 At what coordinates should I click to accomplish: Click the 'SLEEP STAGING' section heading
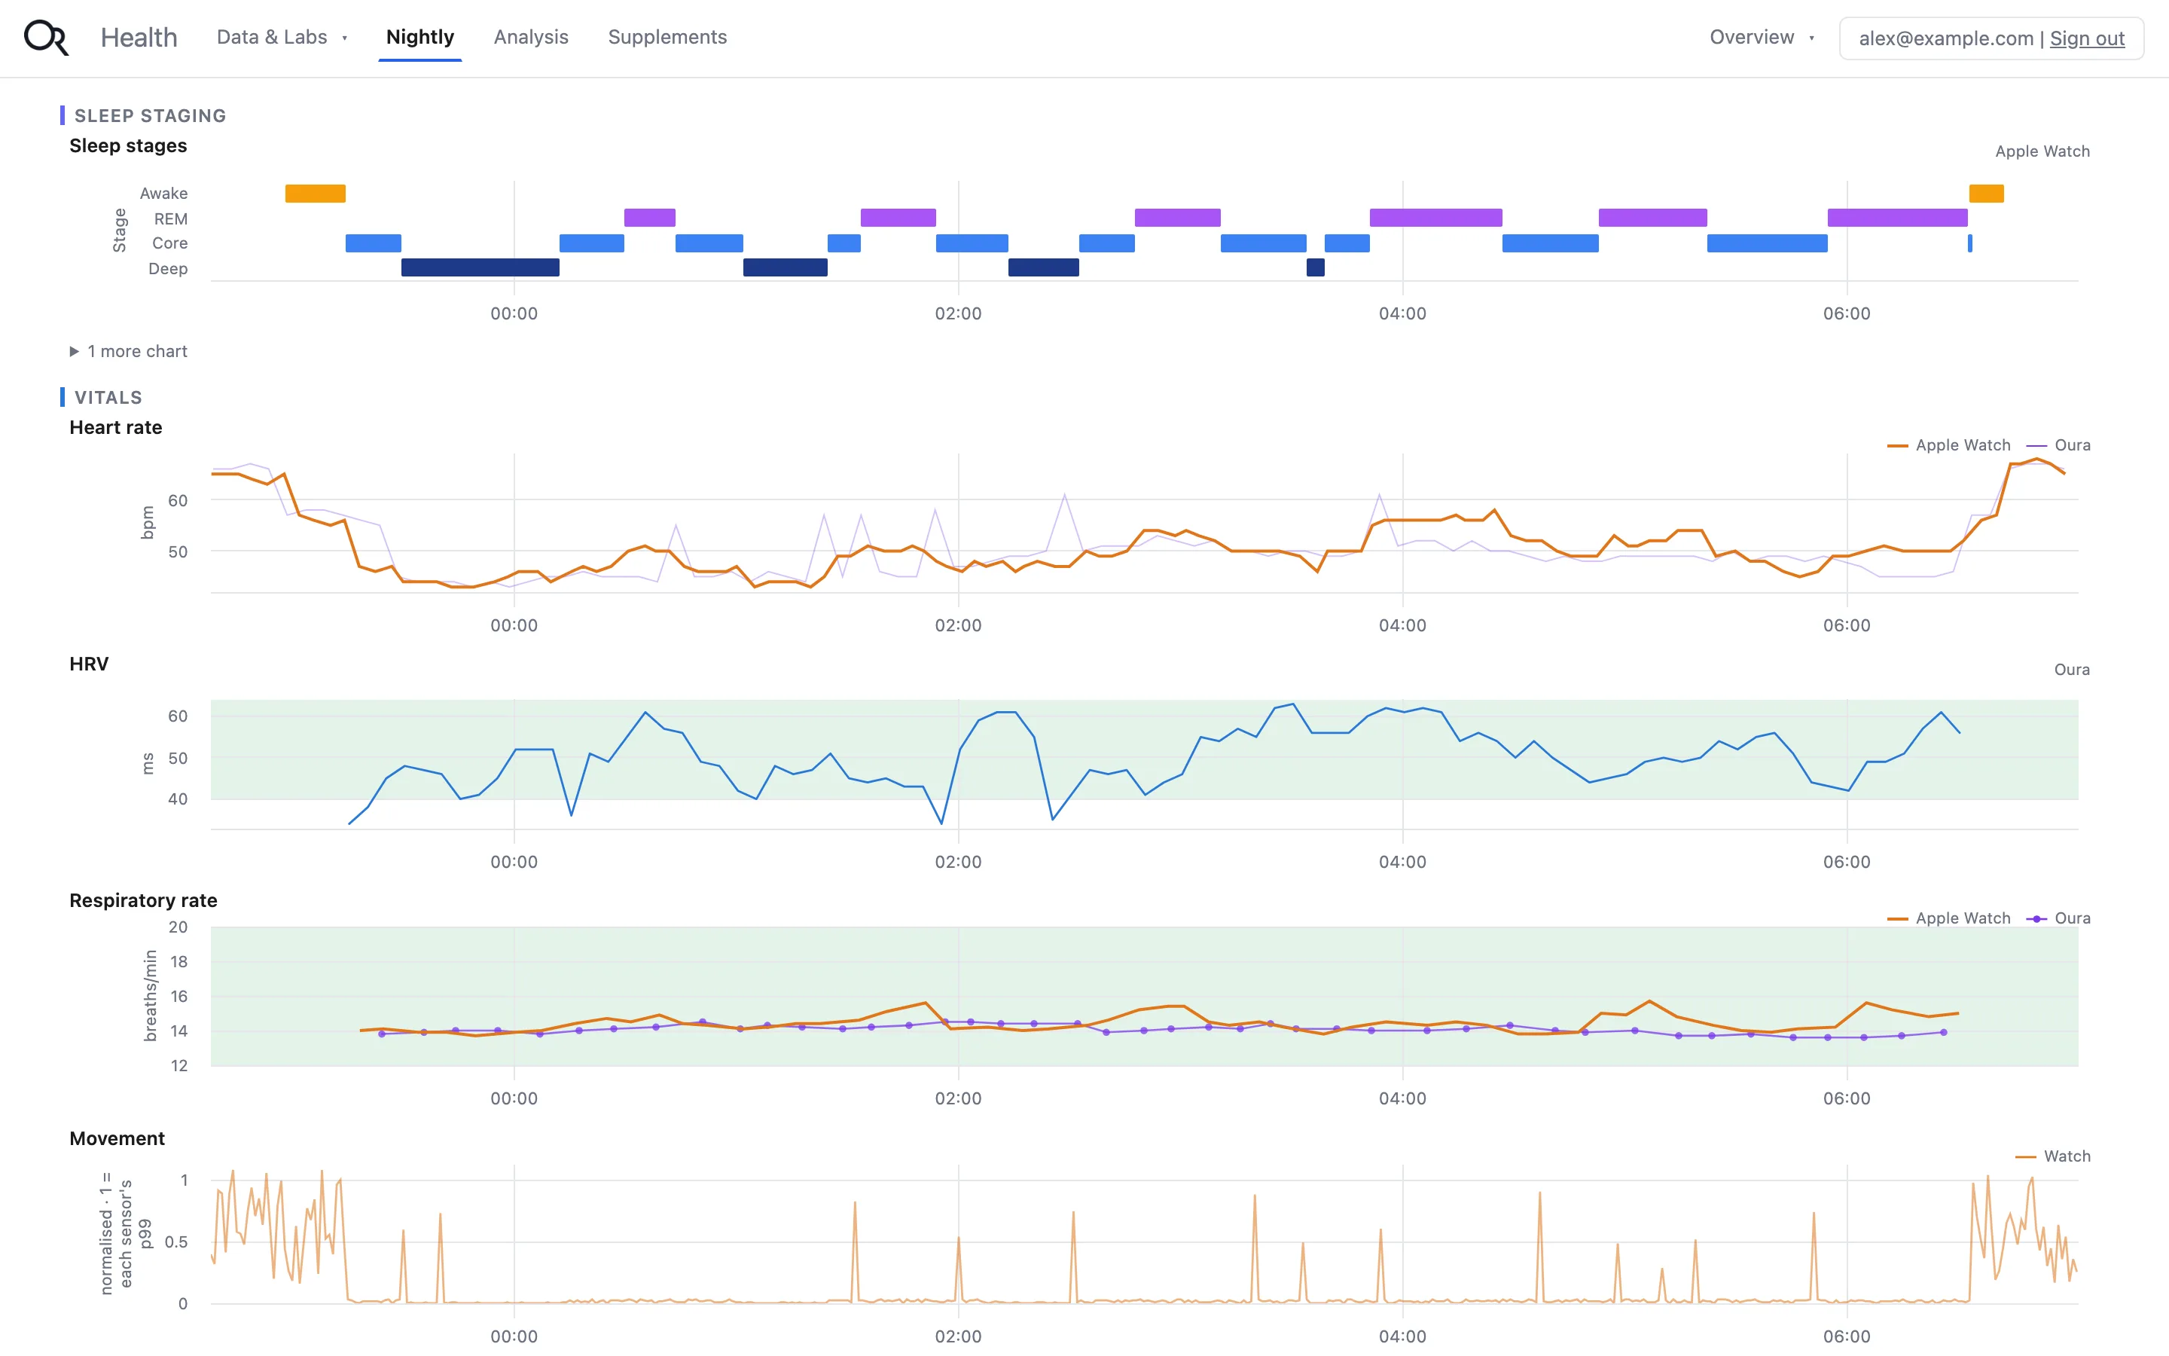click(150, 116)
